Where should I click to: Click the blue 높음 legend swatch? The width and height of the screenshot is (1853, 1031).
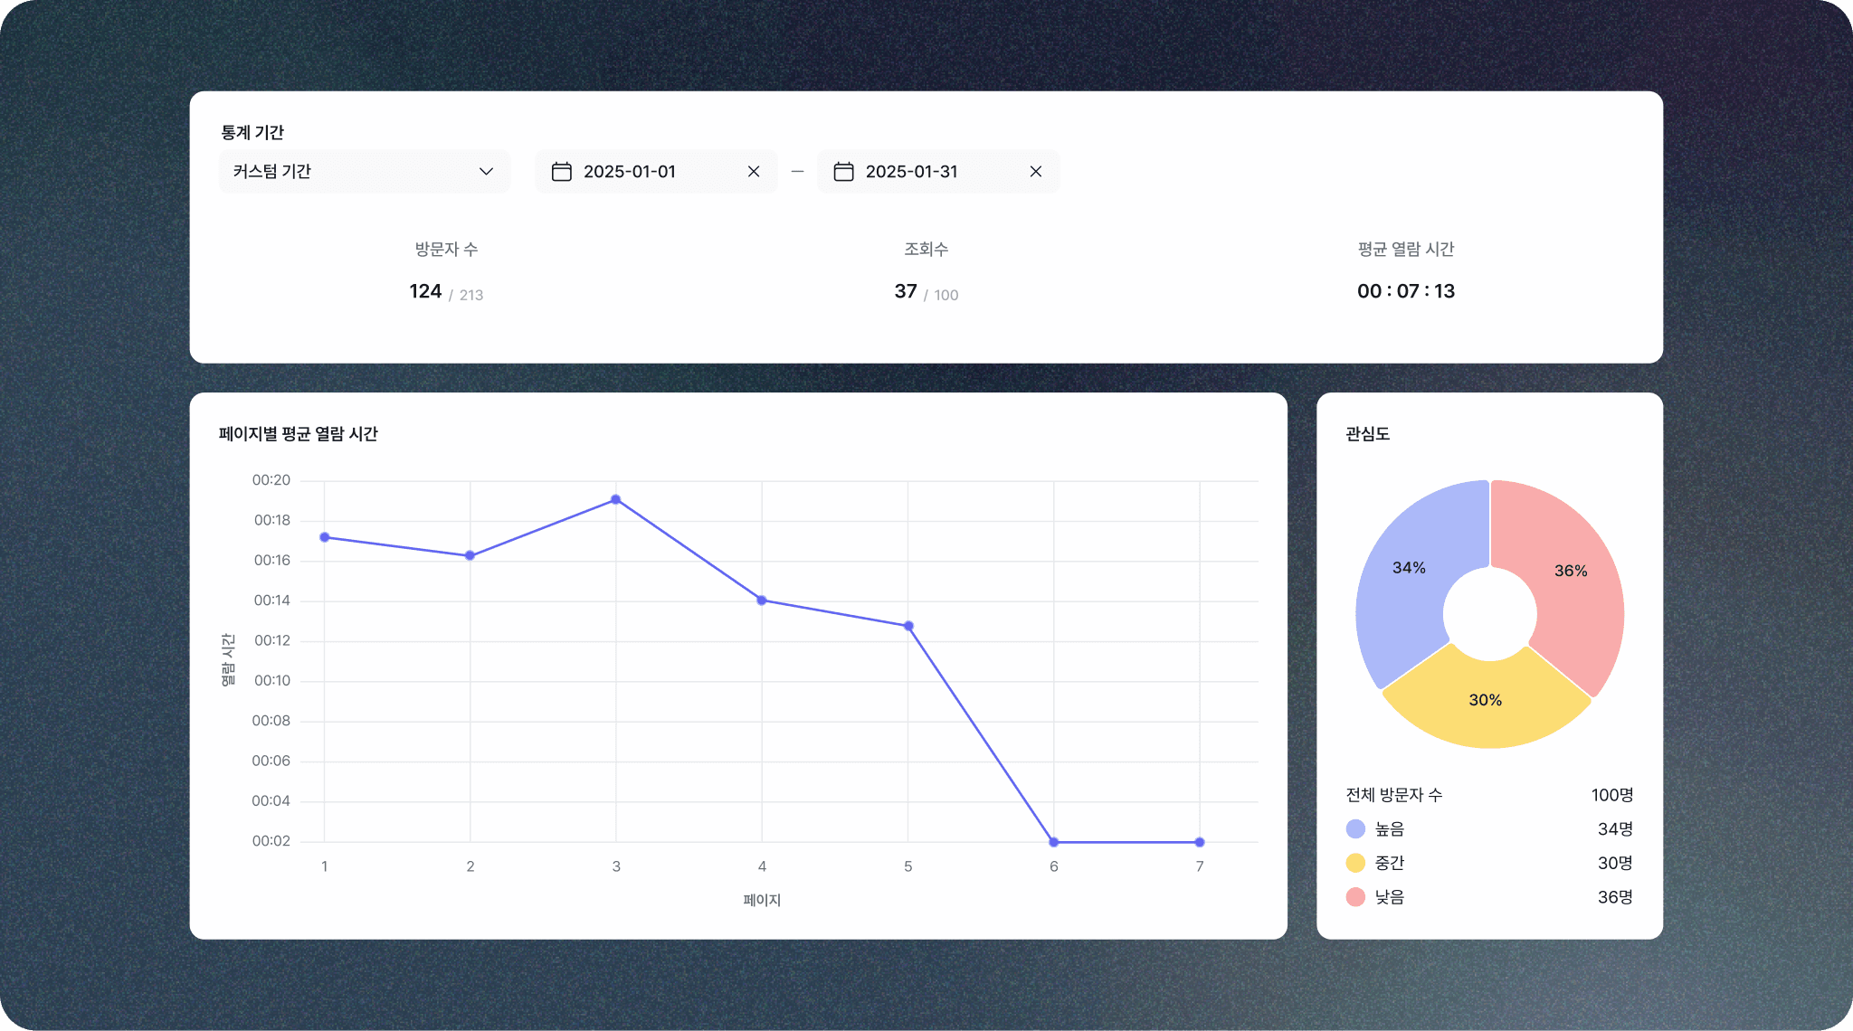[1355, 829]
